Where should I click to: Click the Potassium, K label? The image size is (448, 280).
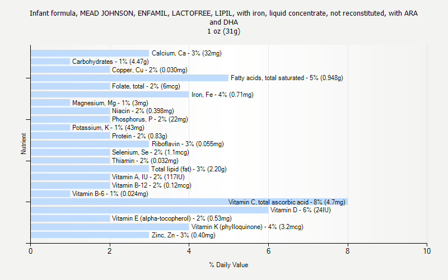108,128
